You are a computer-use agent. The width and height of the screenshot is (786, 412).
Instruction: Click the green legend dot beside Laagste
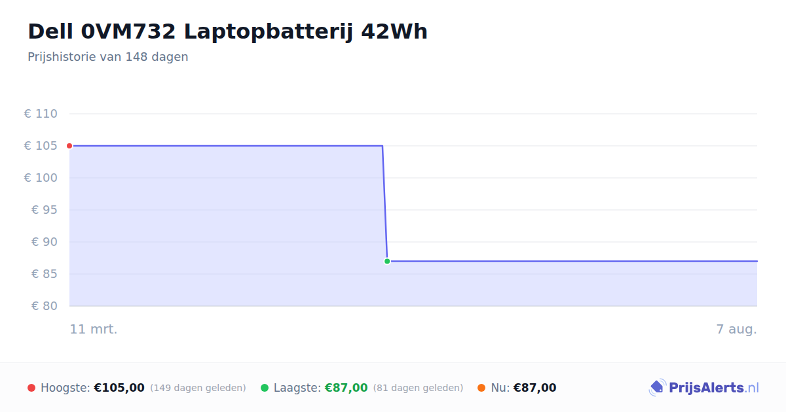click(x=265, y=388)
